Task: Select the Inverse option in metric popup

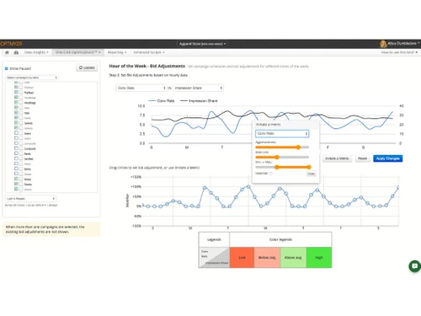Action: pyautogui.click(x=271, y=174)
